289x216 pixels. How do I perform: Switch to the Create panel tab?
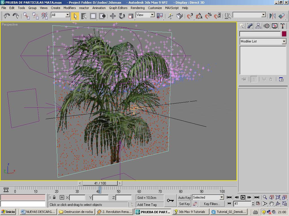tap(242, 26)
